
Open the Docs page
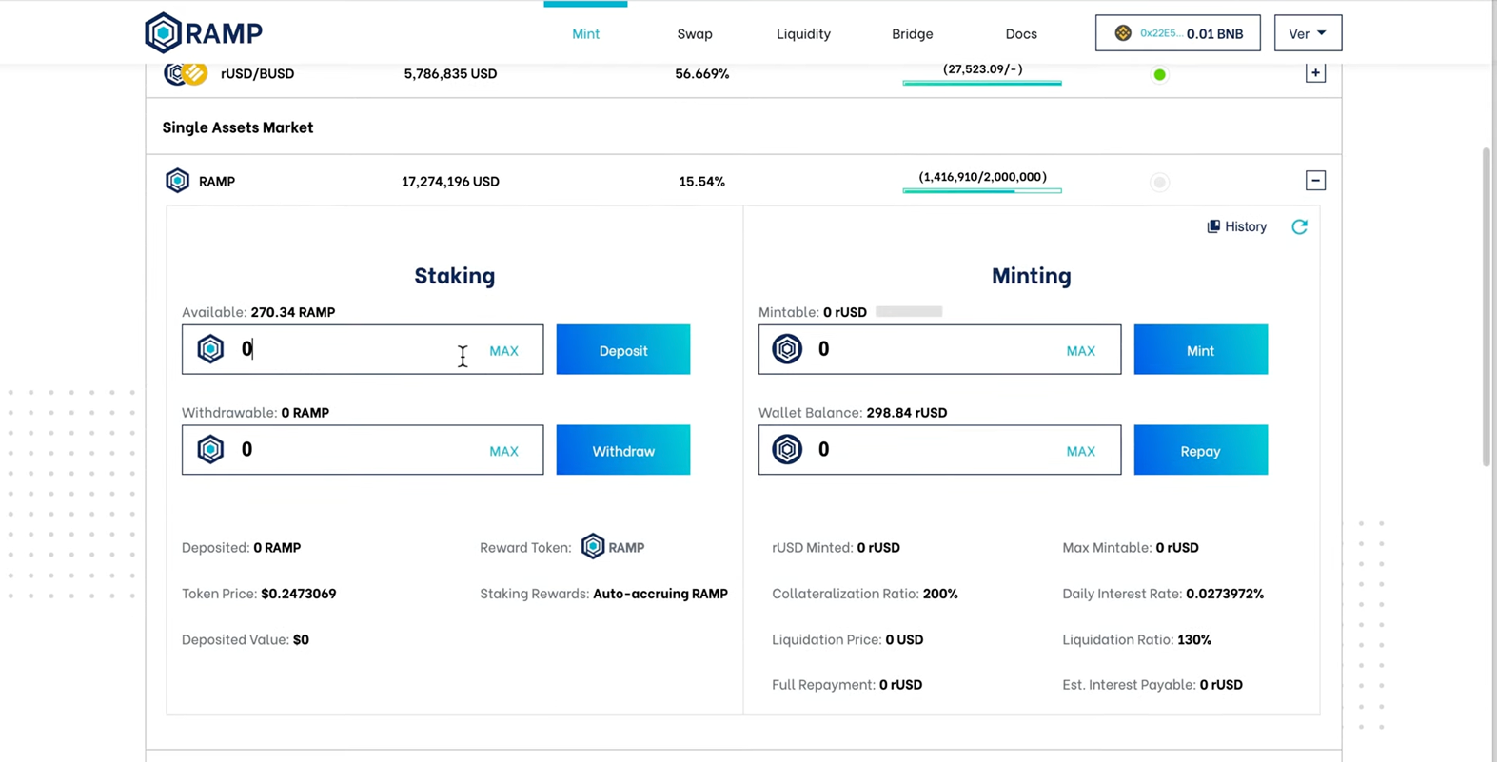pos(1020,33)
